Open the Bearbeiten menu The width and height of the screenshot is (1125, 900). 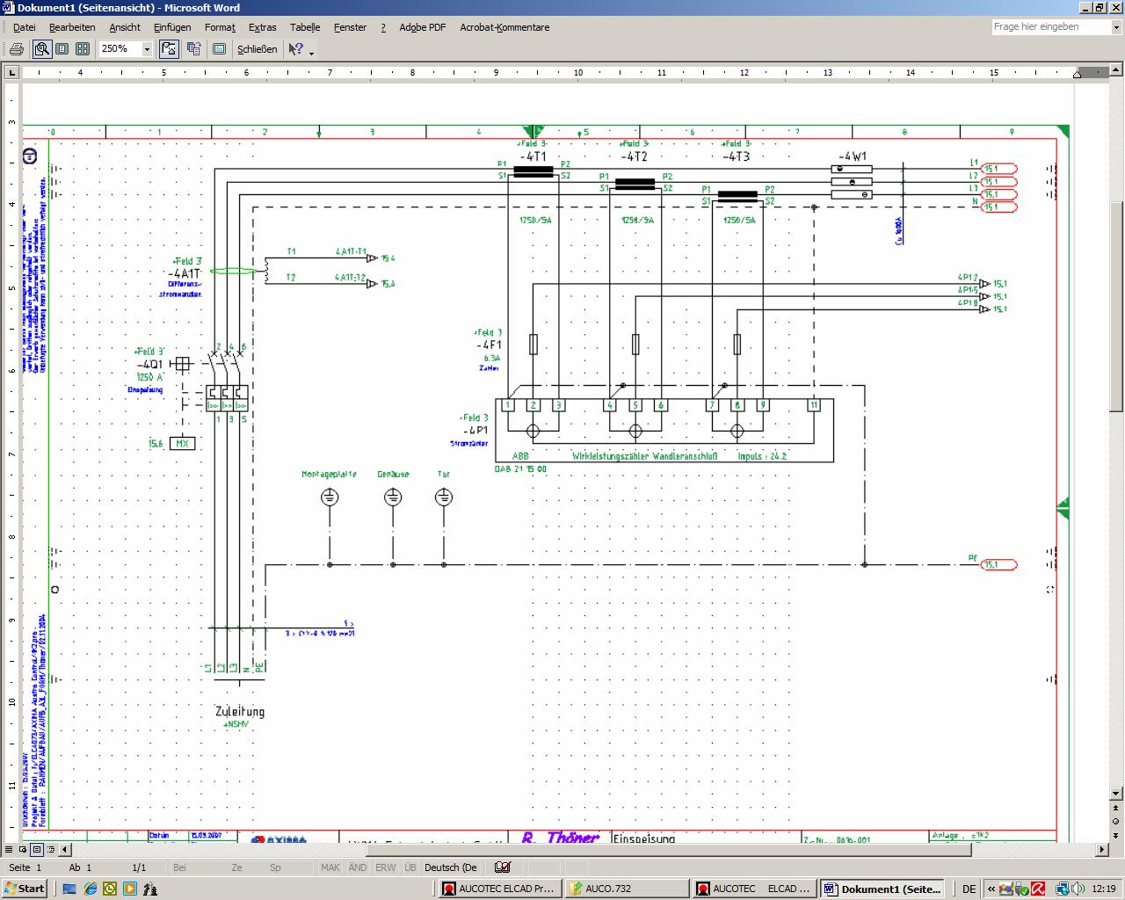(x=72, y=27)
